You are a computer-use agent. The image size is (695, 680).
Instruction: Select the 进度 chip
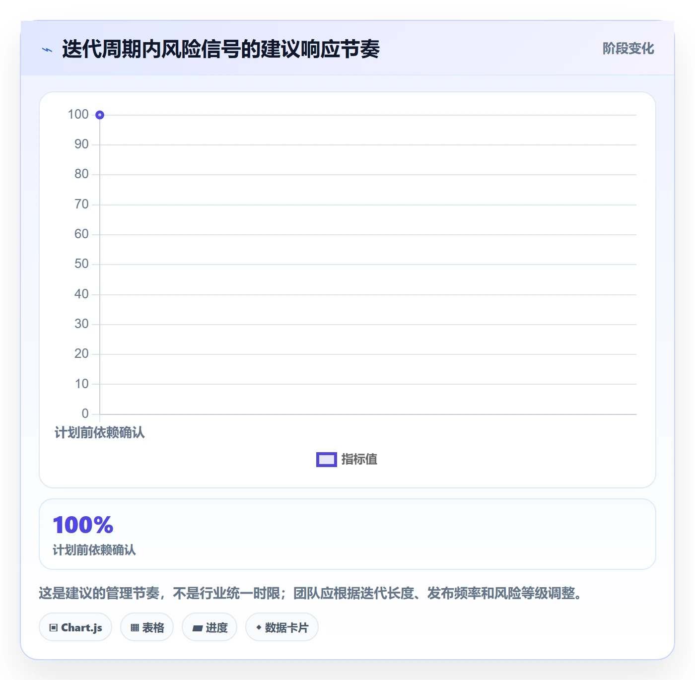[209, 627]
